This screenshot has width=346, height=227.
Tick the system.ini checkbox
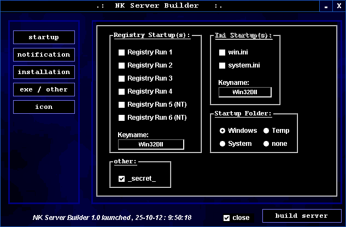(222, 65)
